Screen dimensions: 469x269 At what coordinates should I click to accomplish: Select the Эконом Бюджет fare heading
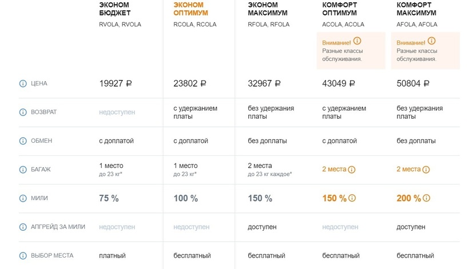click(x=115, y=9)
